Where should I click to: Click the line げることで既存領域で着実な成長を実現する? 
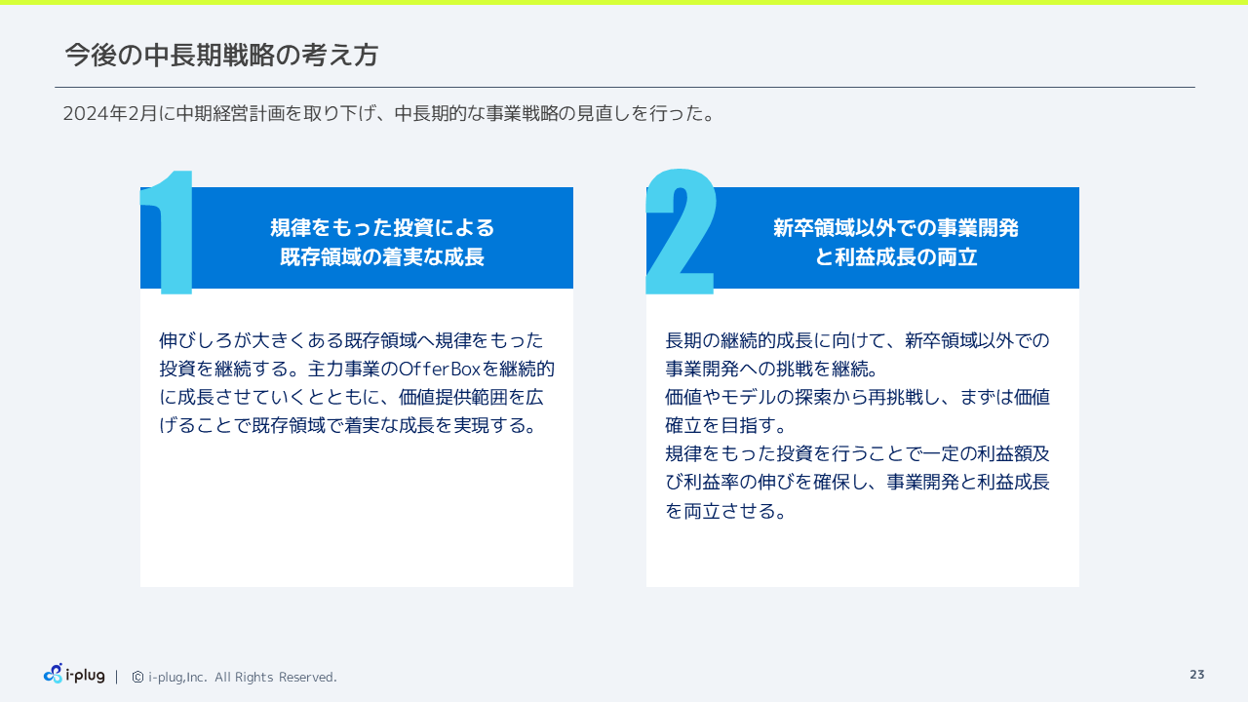(x=348, y=426)
